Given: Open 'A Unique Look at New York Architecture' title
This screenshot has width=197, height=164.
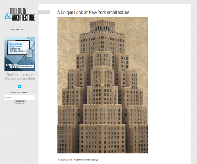Looking at the screenshot, I should coord(93,12).
